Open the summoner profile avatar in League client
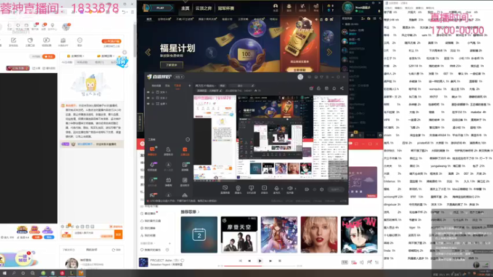Viewport: 493px width, 277px height. click(x=348, y=7)
